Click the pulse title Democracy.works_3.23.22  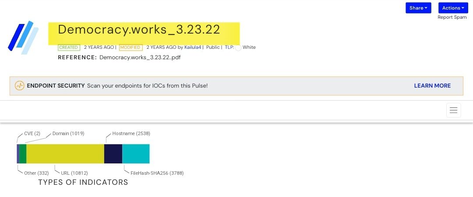pyautogui.click(x=139, y=30)
